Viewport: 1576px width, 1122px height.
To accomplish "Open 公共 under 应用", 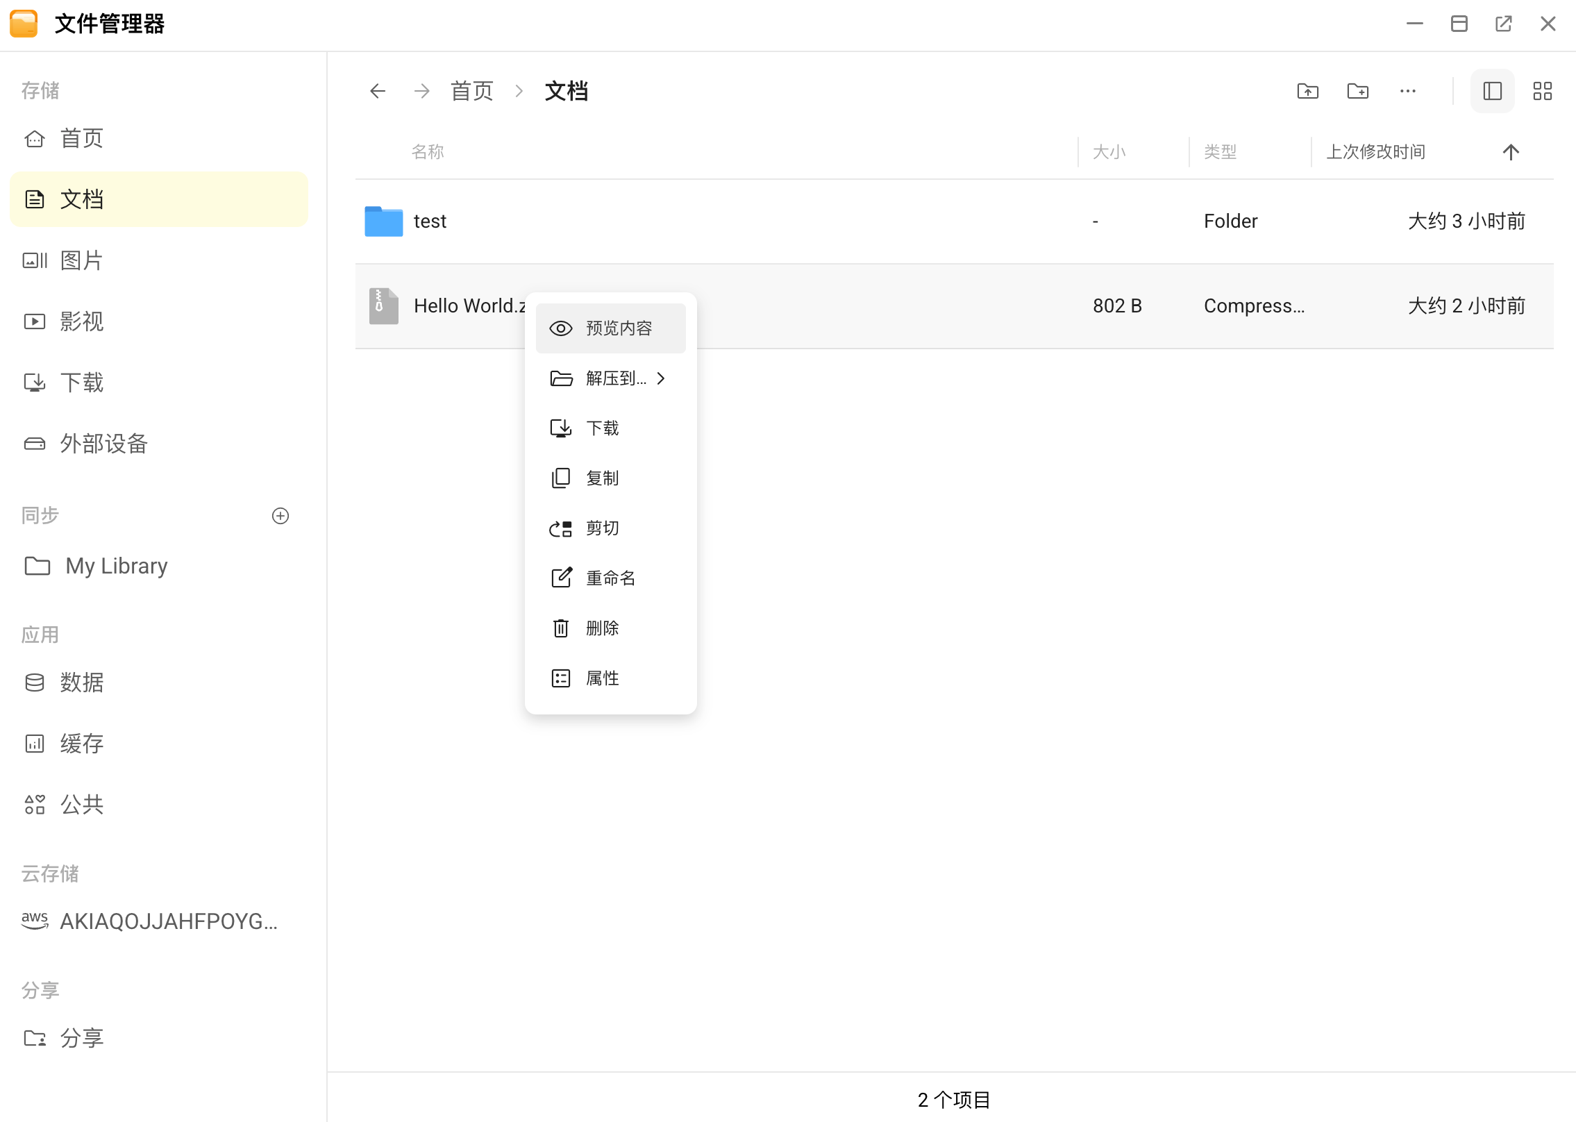I will [159, 805].
